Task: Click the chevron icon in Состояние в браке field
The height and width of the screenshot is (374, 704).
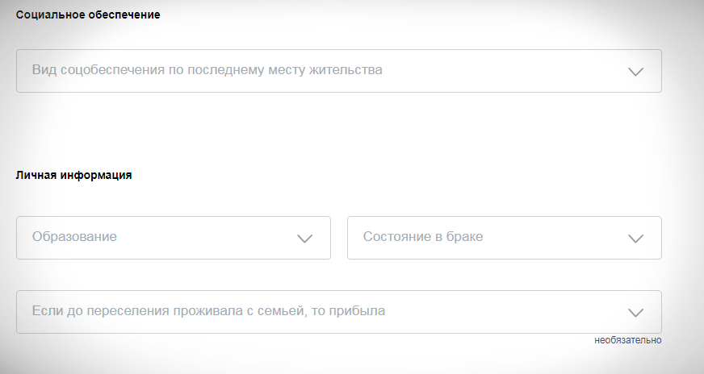Action: click(635, 238)
